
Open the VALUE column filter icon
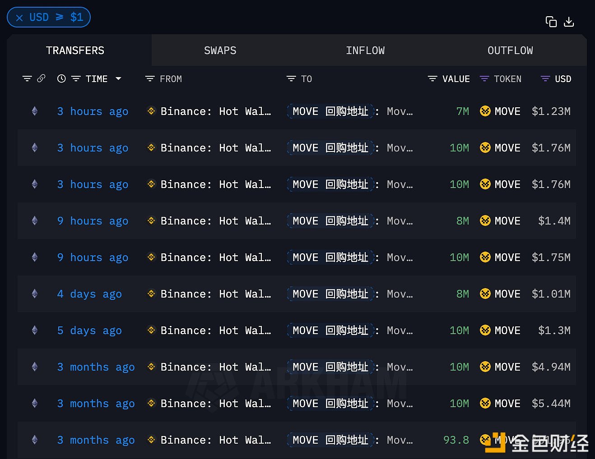(432, 78)
